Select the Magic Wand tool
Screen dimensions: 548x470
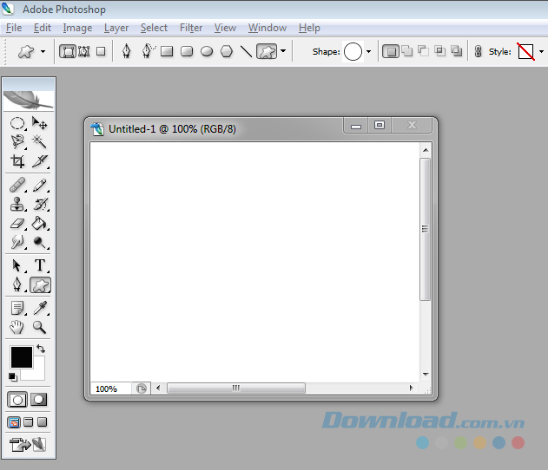point(40,141)
